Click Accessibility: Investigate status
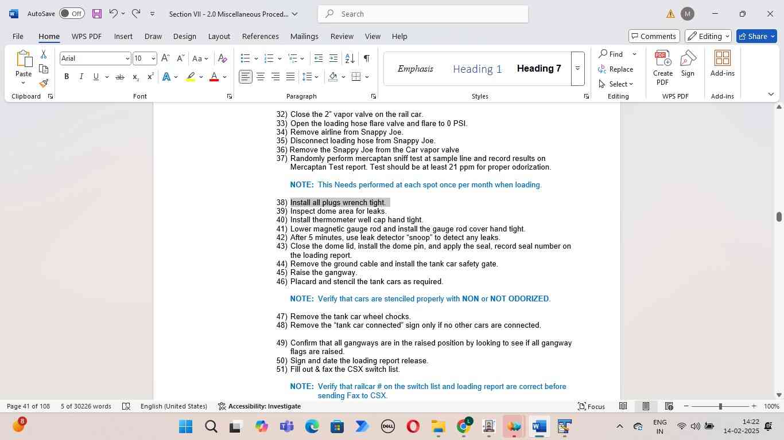784x440 pixels. coord(259,406)
